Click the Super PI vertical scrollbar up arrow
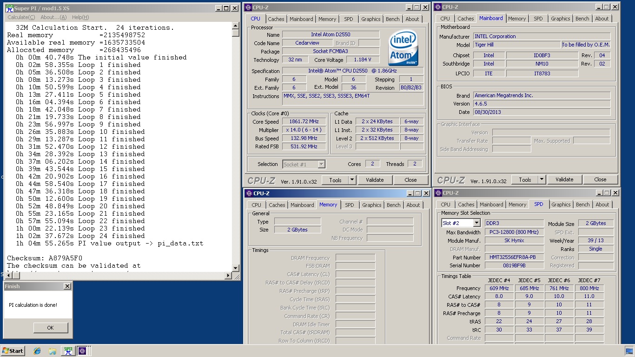 point(236,26)
